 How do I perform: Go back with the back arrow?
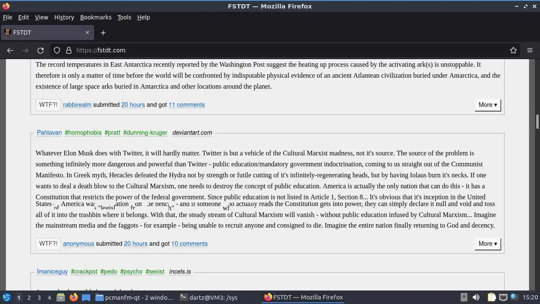coord(10,50)
